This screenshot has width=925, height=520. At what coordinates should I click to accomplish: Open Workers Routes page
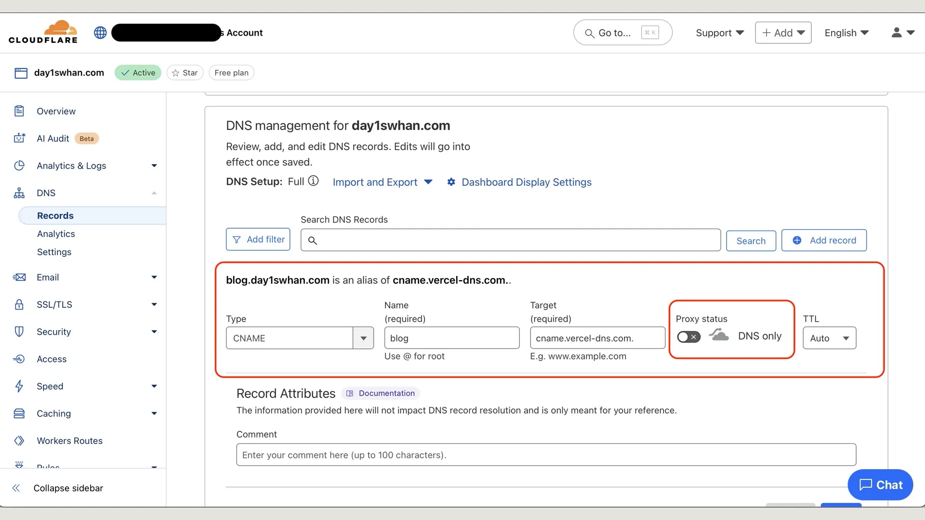click(69, 441)
